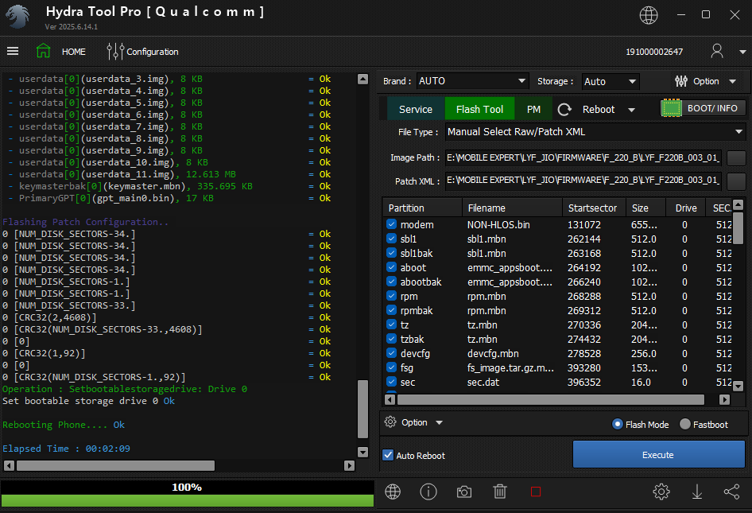Click the globe language icon in title bar
Image resolution: width=752 pixels, height=513 pixels.
[649, 15]
